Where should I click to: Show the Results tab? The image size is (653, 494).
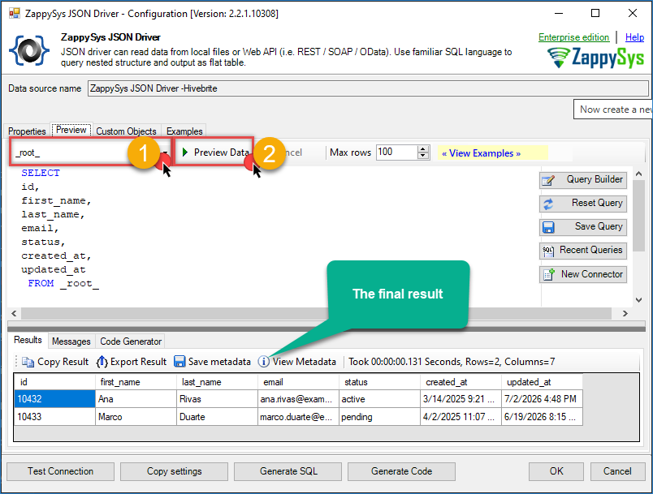(28, 340)
